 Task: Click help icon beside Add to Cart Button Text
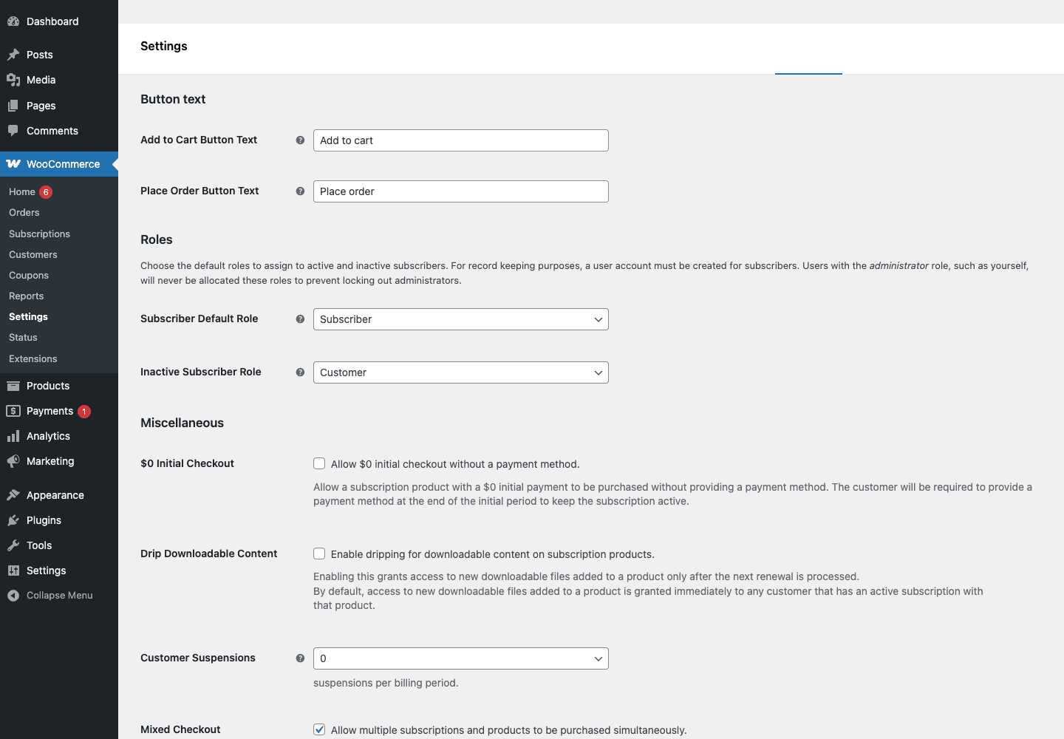click(300, 140)
